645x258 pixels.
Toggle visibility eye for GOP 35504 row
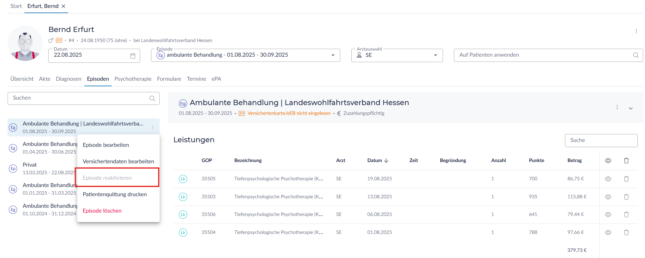point(608,232)
